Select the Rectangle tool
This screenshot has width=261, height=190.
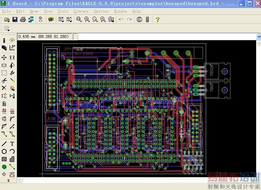click(4, 159)
